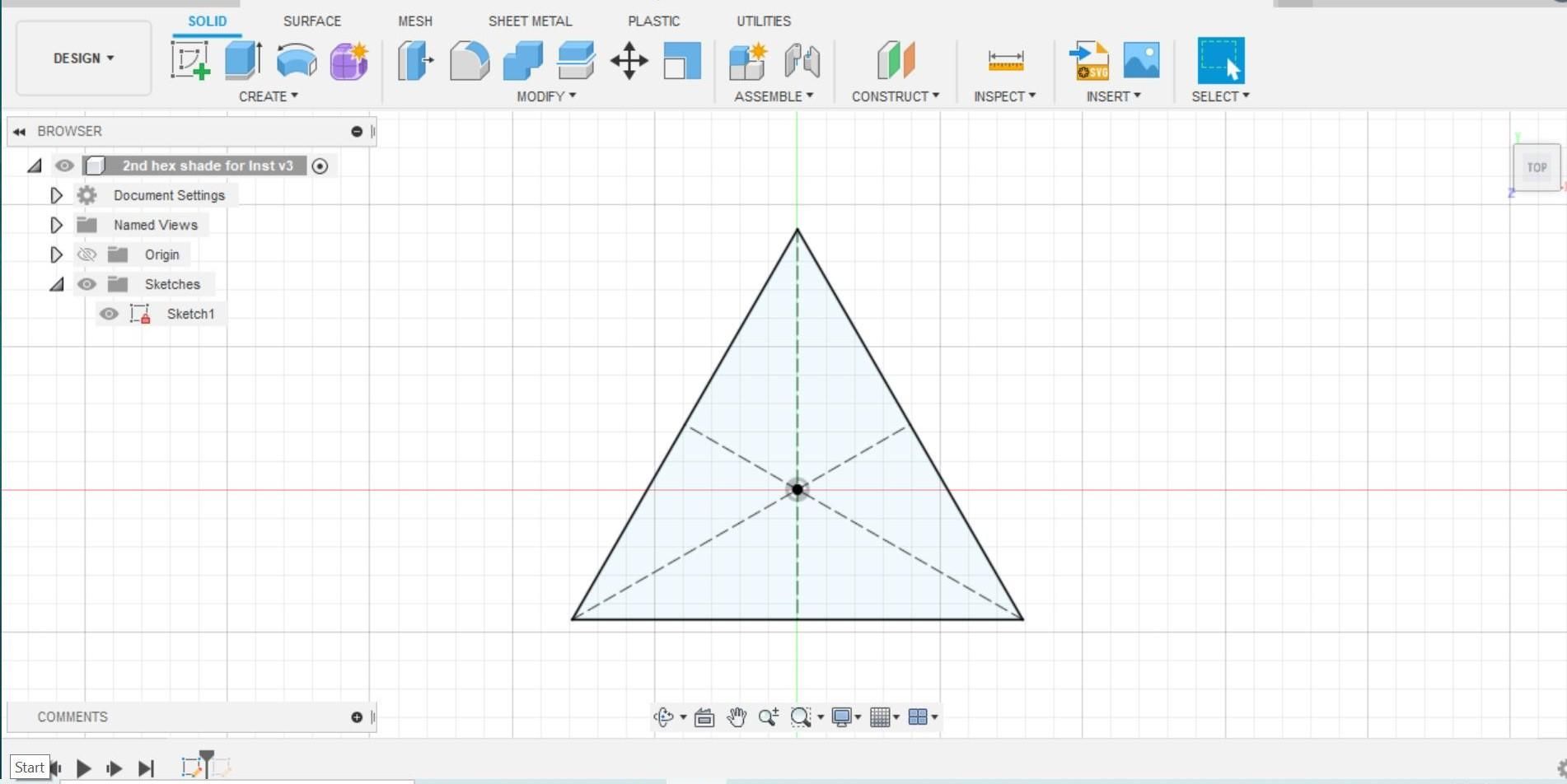The image size is (1567, 784).
Task: Open the Measure tool
Action: (1006, 60)
